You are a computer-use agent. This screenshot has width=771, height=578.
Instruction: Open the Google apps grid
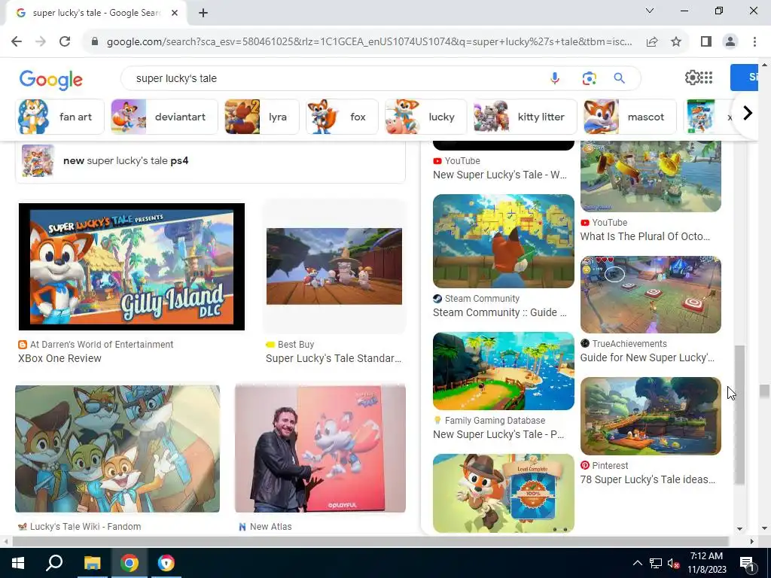[706, 78]
